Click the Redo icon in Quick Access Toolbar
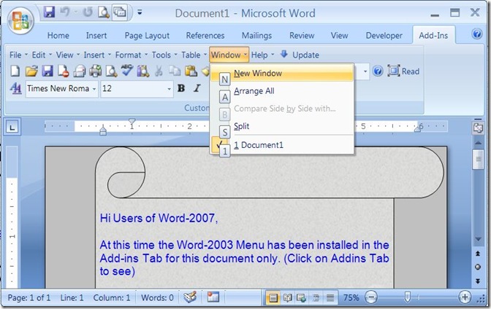 coord(88,12)
